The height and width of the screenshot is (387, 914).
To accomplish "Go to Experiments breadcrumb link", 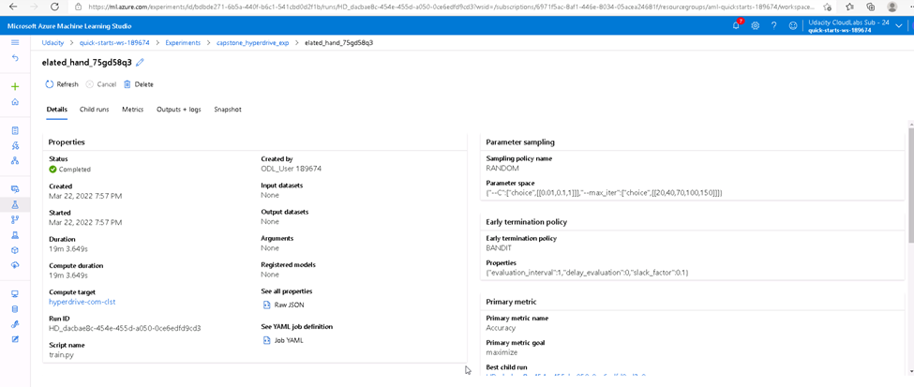I will (x=183, y=43).
